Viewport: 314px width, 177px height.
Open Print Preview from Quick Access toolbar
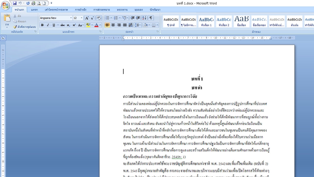[39, 3]
